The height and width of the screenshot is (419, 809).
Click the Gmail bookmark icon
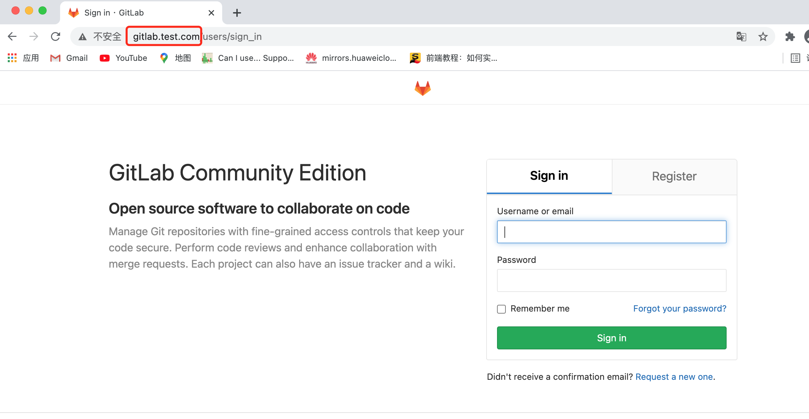tap(55, 58)
